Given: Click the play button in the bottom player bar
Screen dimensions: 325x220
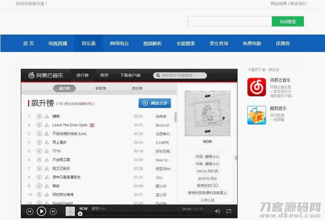Looking at the screenshot, I should point(41,211).
